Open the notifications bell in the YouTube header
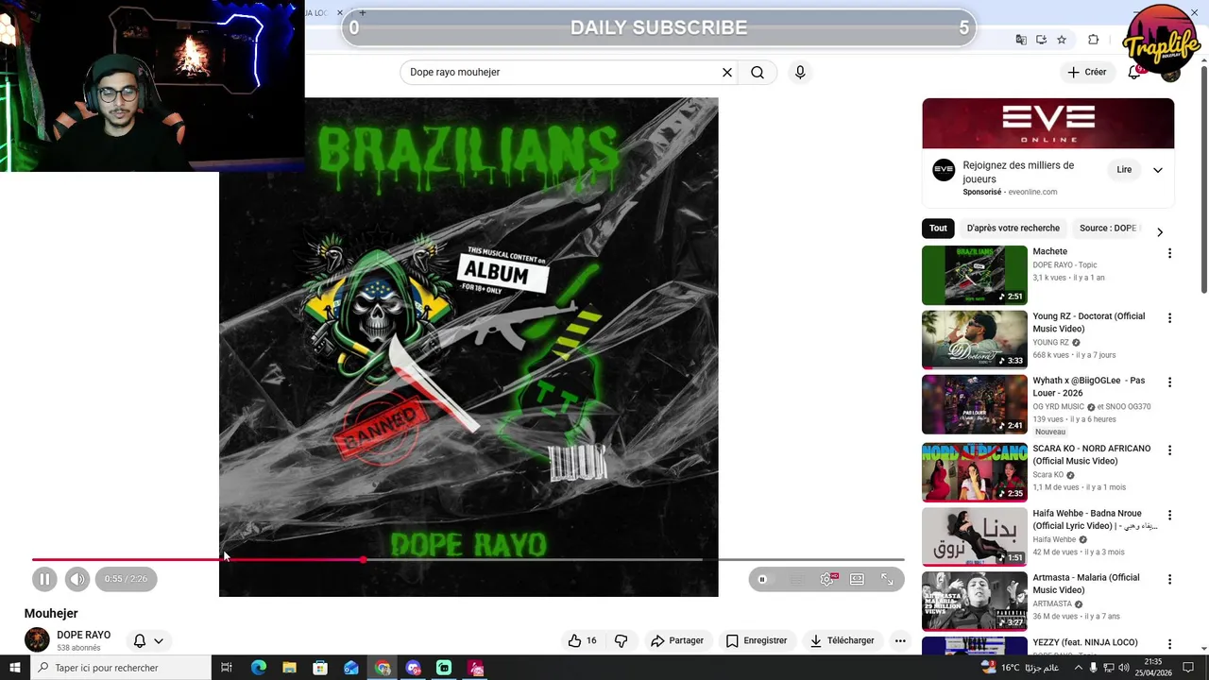Viewport: 1209px width, 680px height. pos(1135,72)
